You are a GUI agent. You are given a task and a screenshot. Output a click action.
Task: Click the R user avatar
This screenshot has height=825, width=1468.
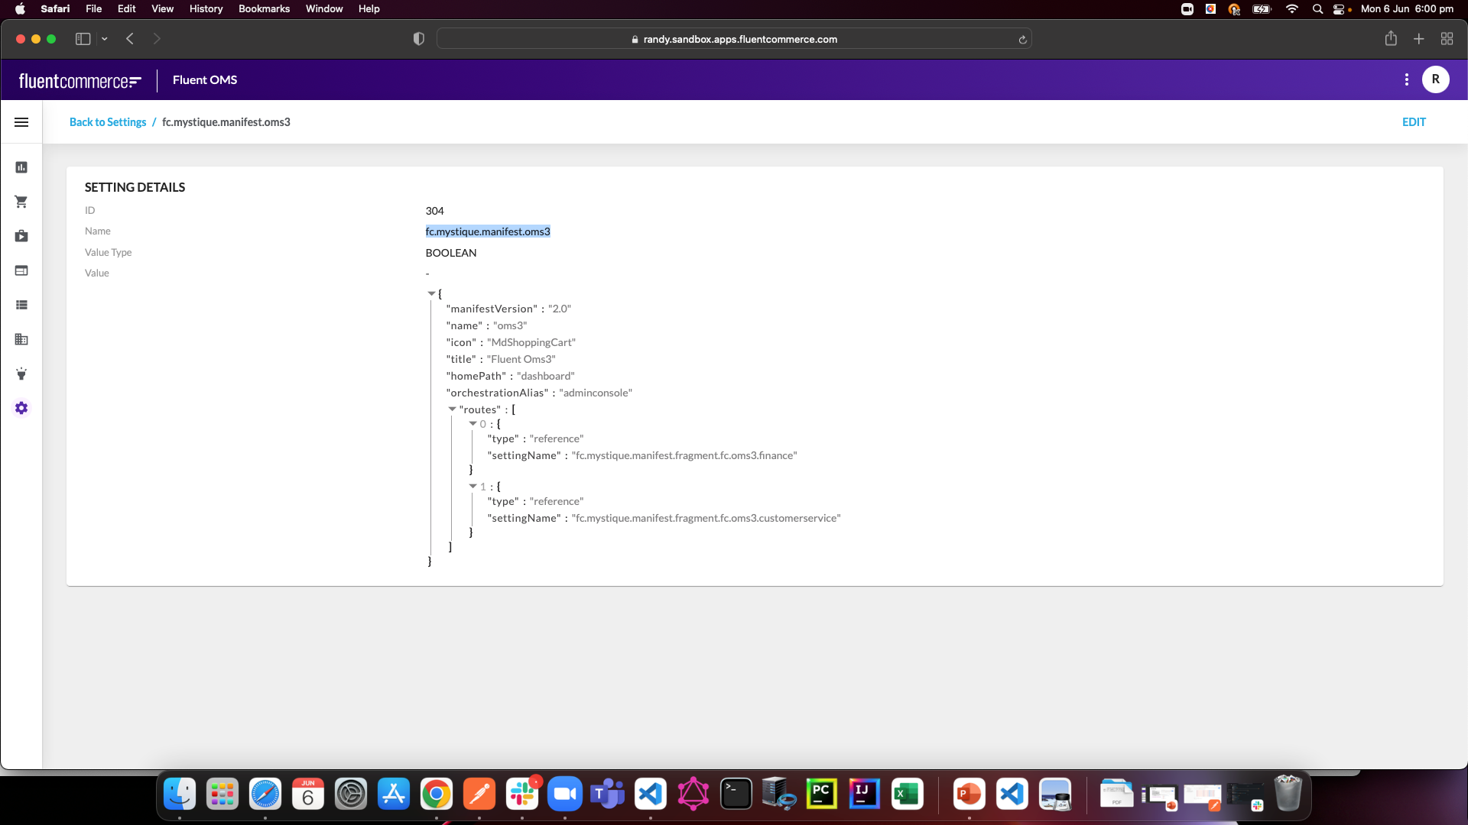(x=1435, y=79)
